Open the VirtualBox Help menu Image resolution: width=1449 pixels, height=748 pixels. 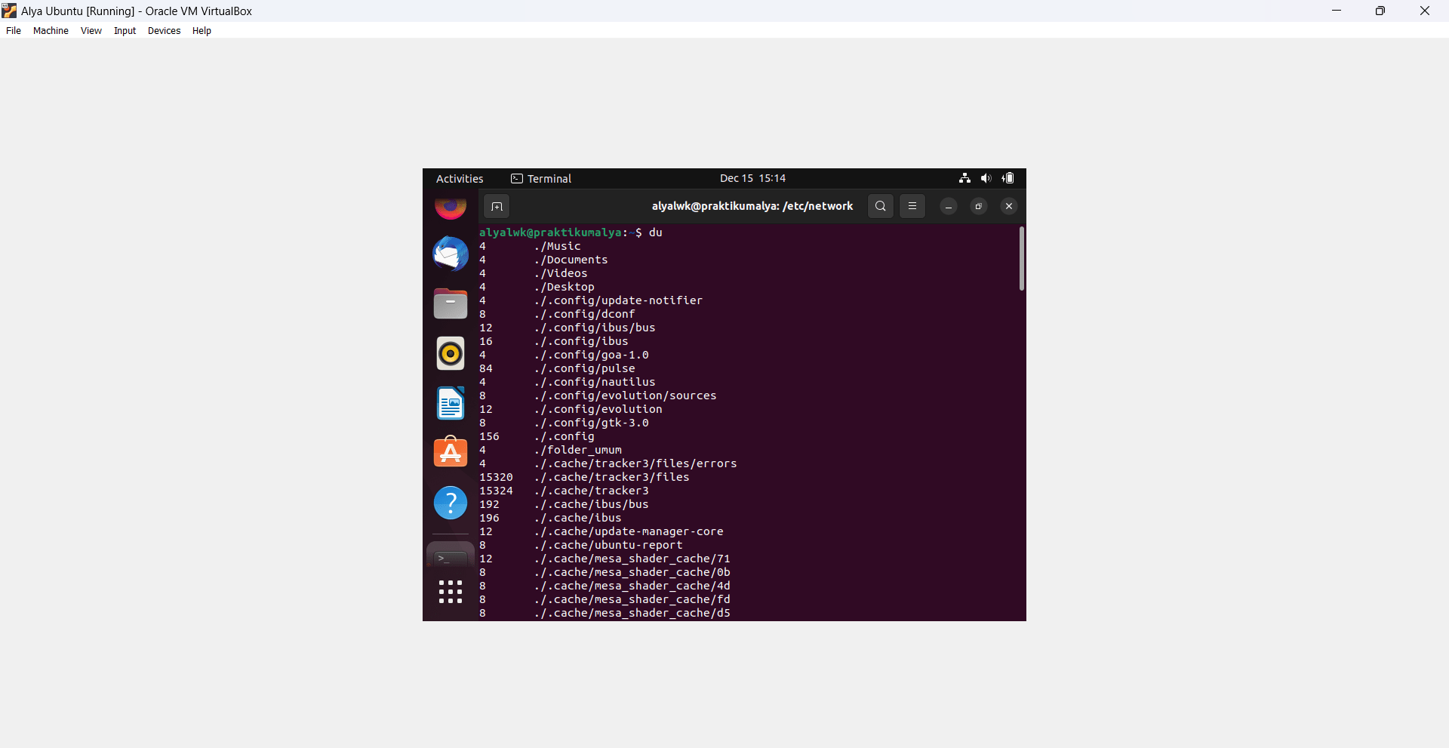point(202,31)
